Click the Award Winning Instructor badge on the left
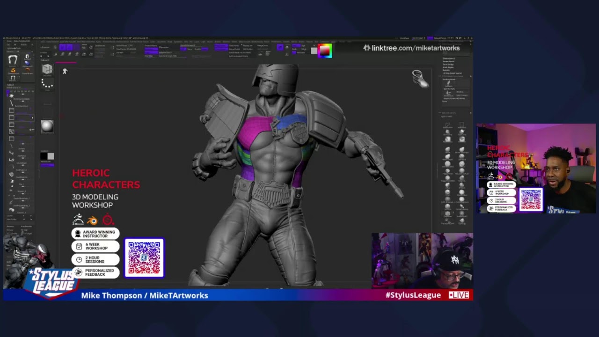The height and width of the screenshot is (337, 599). coord(95,234)
